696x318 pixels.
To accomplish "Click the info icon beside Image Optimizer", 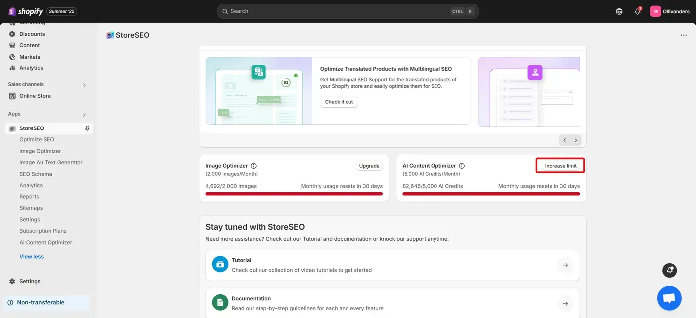I will 254,166.
